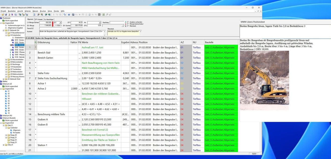Screen dimensions: 331x159
Task: Click the blue circle icon of AZ entry 01
Action: [6, 91]
